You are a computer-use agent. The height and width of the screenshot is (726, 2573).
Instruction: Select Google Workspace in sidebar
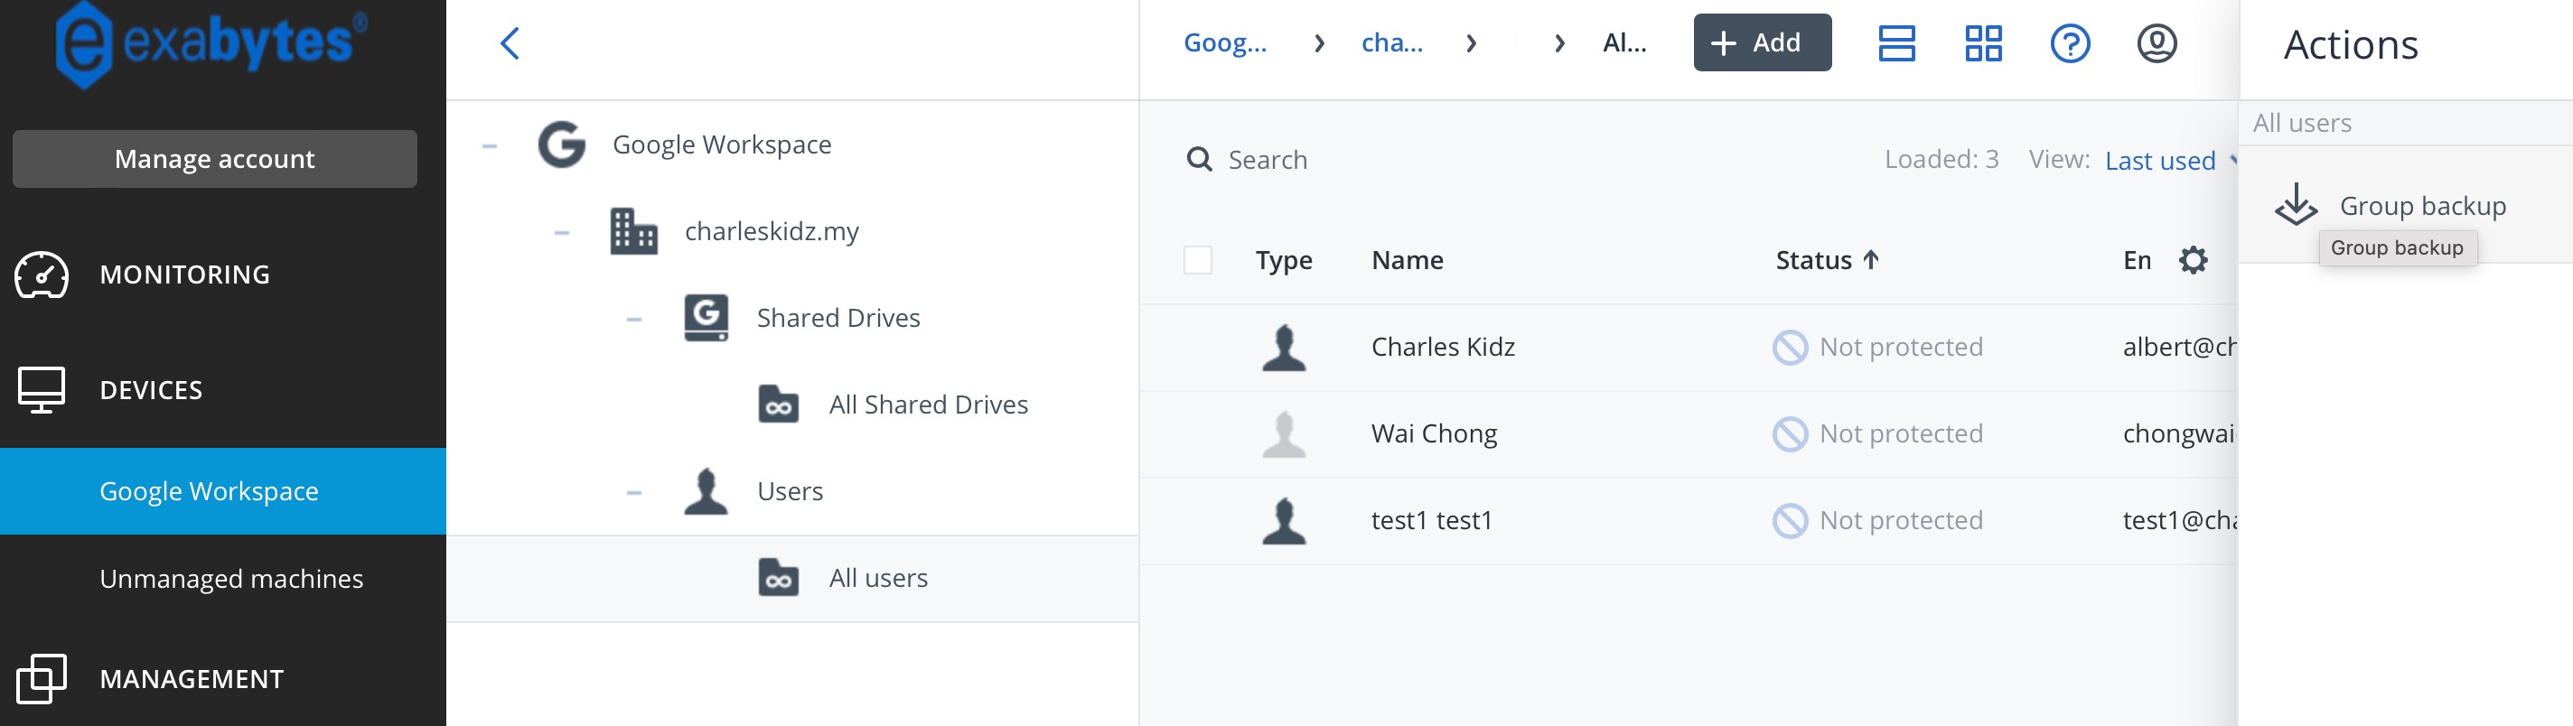[x=223, y=491]
